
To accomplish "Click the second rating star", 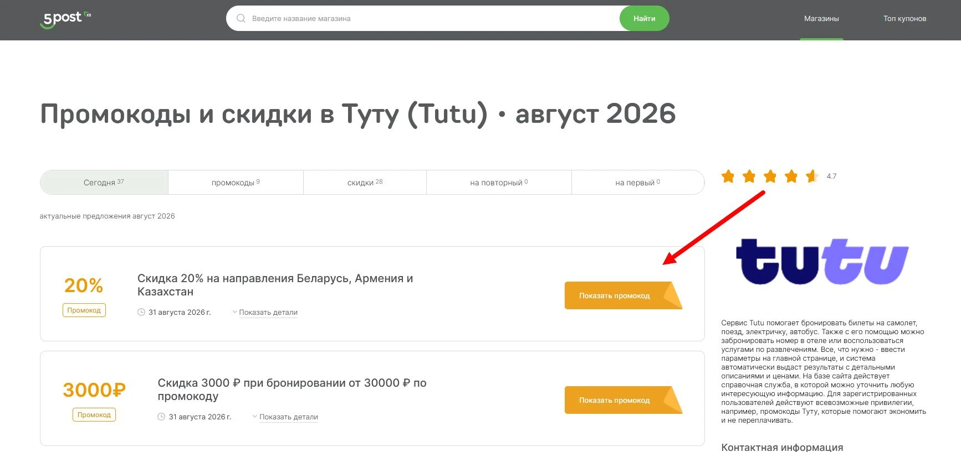I will [x=749, y=176].
